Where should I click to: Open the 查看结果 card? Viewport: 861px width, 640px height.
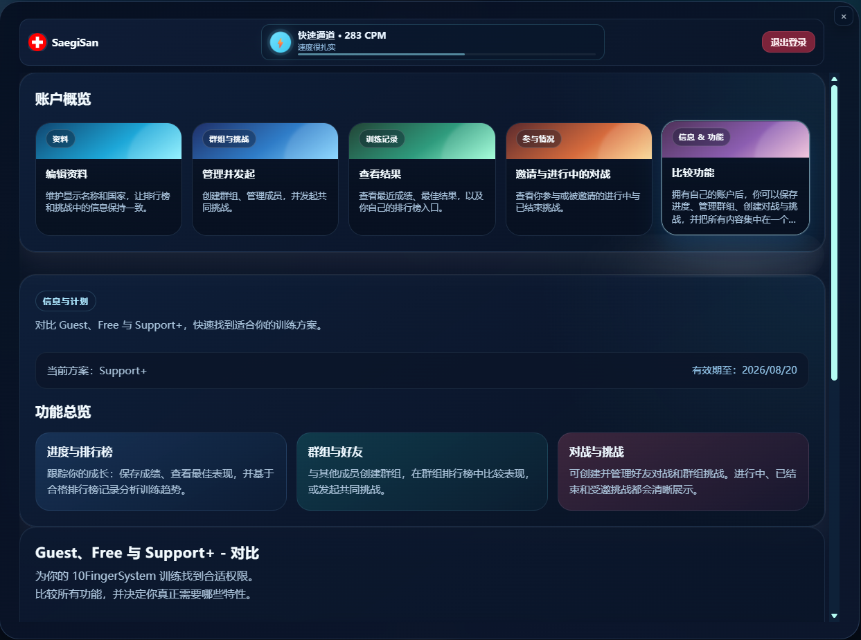[x=422, y=179]
